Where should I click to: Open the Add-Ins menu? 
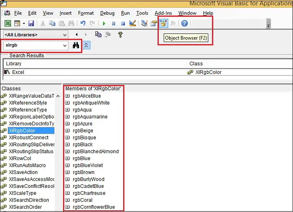[x=163, y=13]
